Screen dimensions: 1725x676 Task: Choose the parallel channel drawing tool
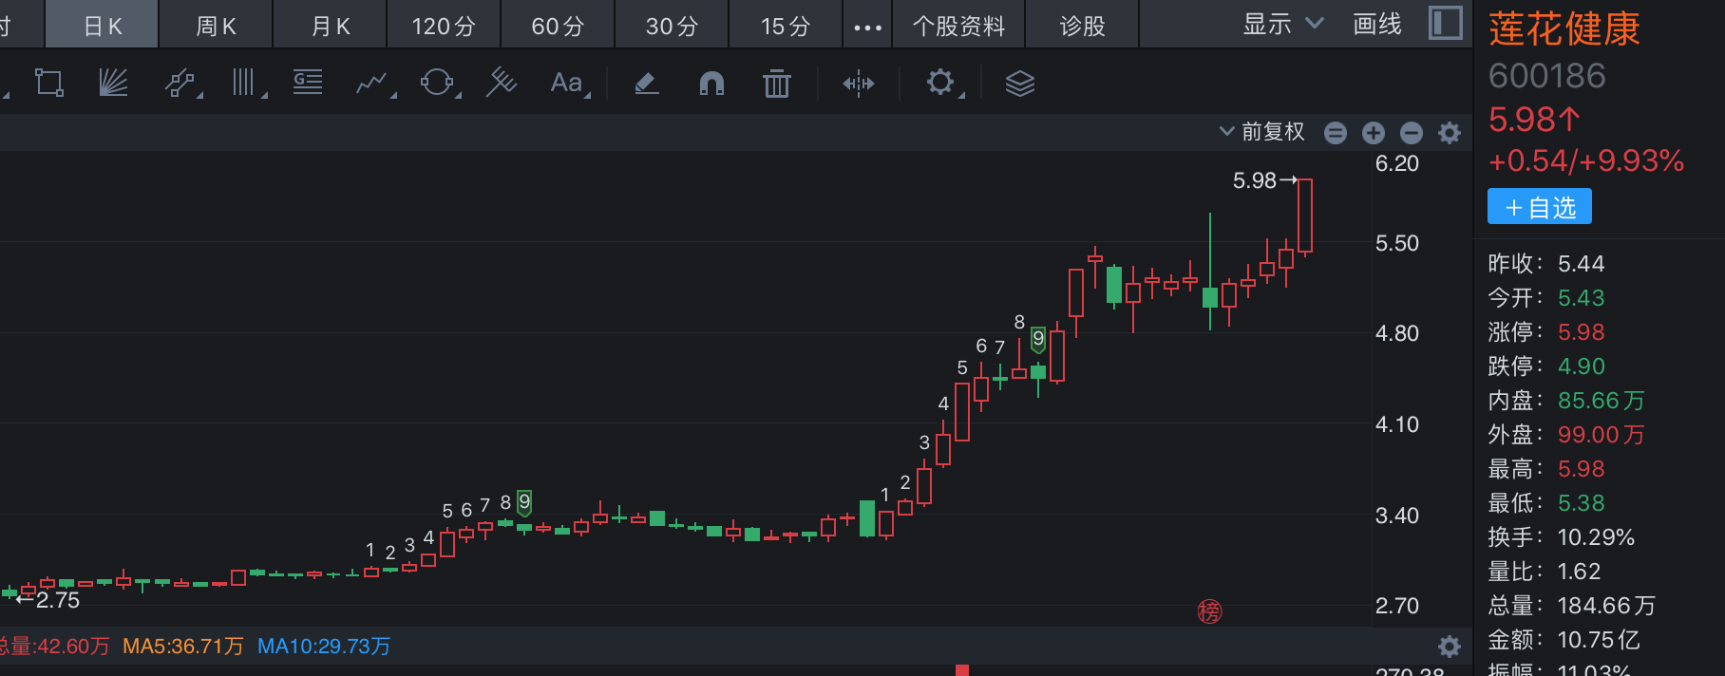(180, 84)
